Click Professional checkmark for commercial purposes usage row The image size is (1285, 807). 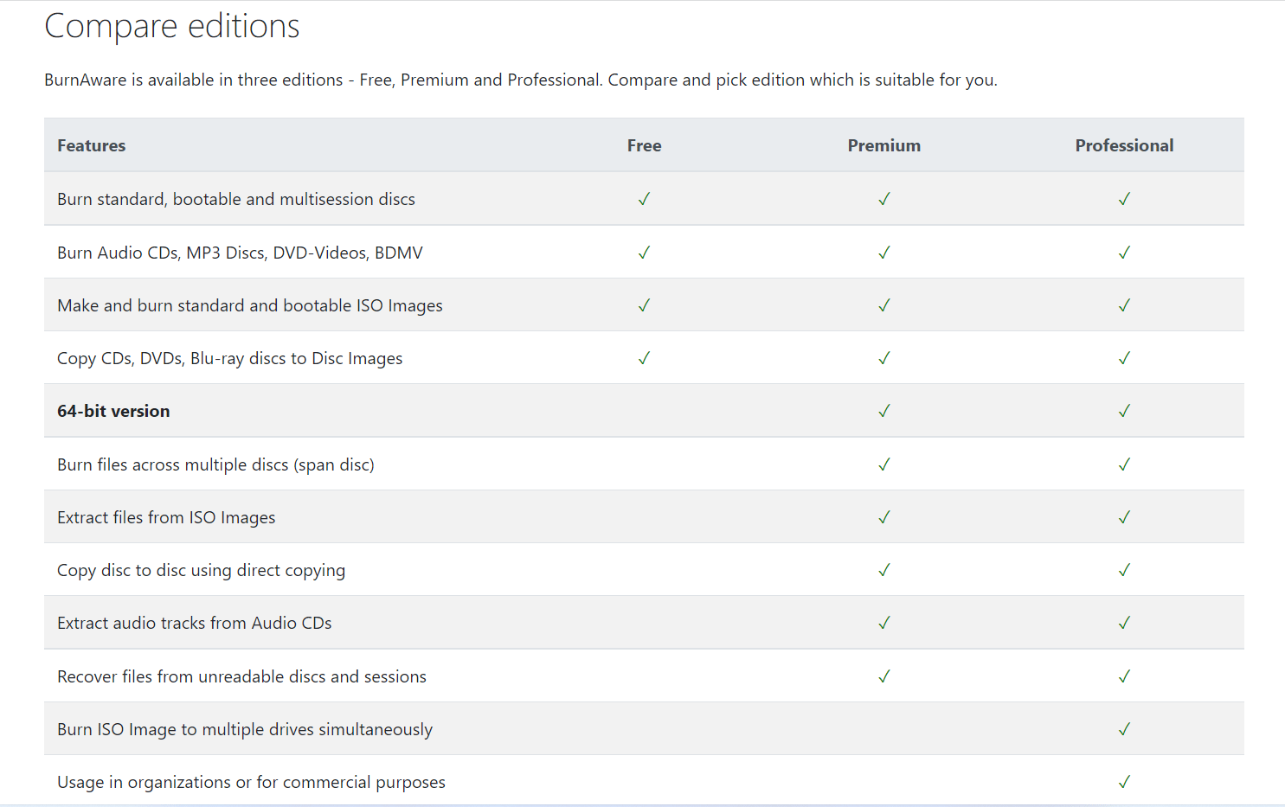point(1124,782)
